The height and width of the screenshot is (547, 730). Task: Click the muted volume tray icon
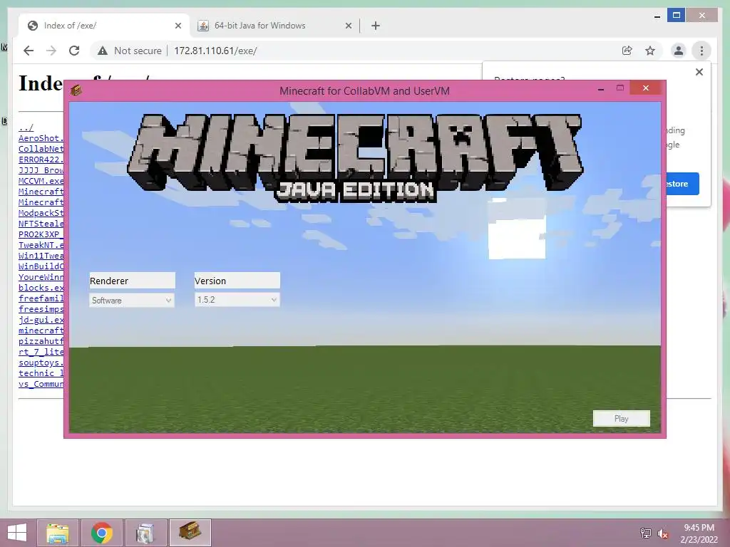663,533
